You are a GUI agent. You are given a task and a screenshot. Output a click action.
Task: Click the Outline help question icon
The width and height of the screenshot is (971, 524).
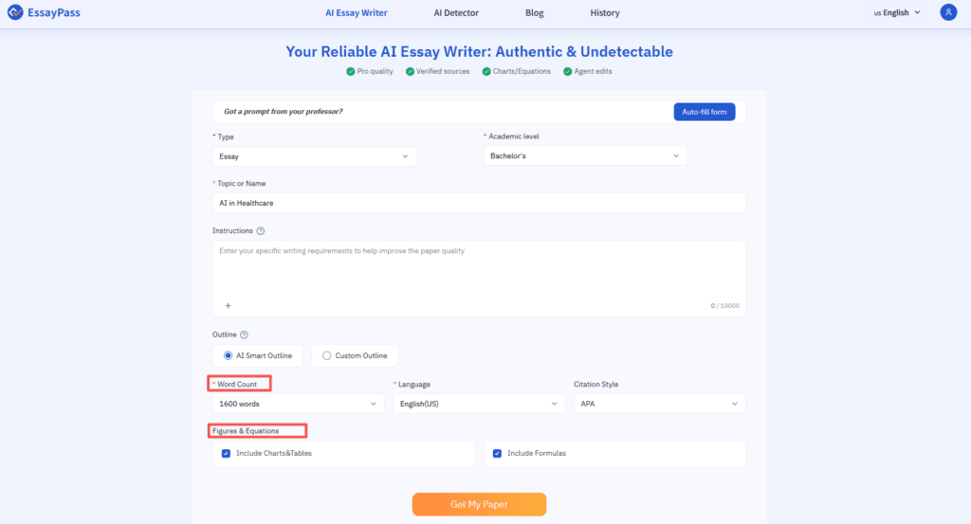[244, 334]
